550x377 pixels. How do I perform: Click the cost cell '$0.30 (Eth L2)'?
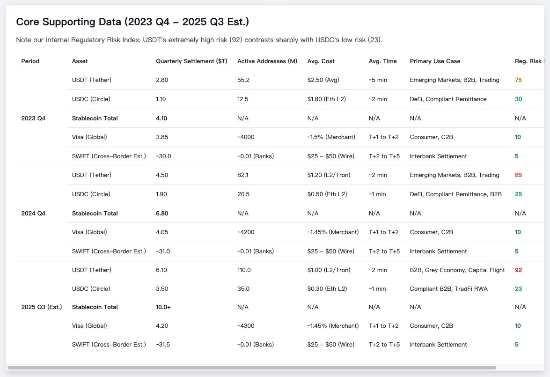327,289
